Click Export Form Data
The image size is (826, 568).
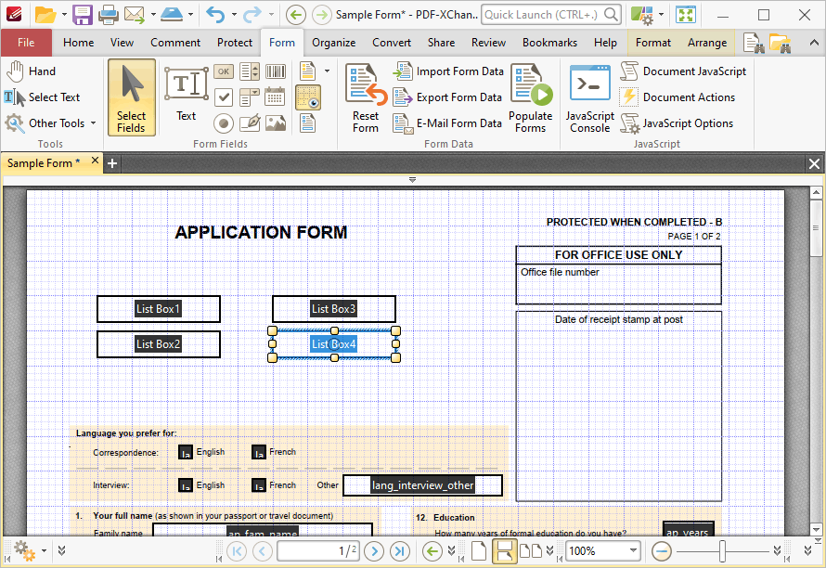pyautogui.click(x=447, y=97)
